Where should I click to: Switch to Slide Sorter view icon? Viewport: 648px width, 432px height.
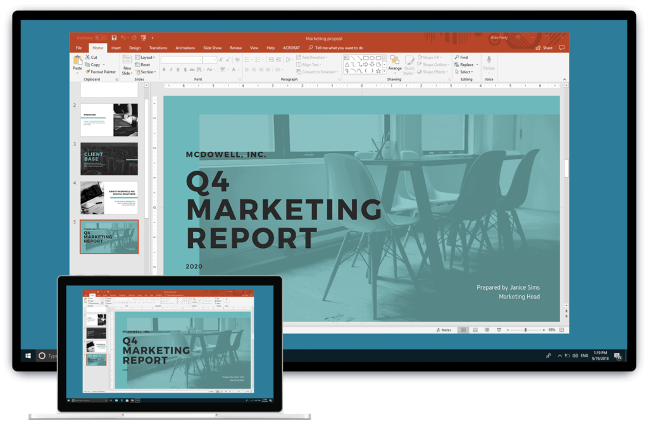(x=475, y=330)
